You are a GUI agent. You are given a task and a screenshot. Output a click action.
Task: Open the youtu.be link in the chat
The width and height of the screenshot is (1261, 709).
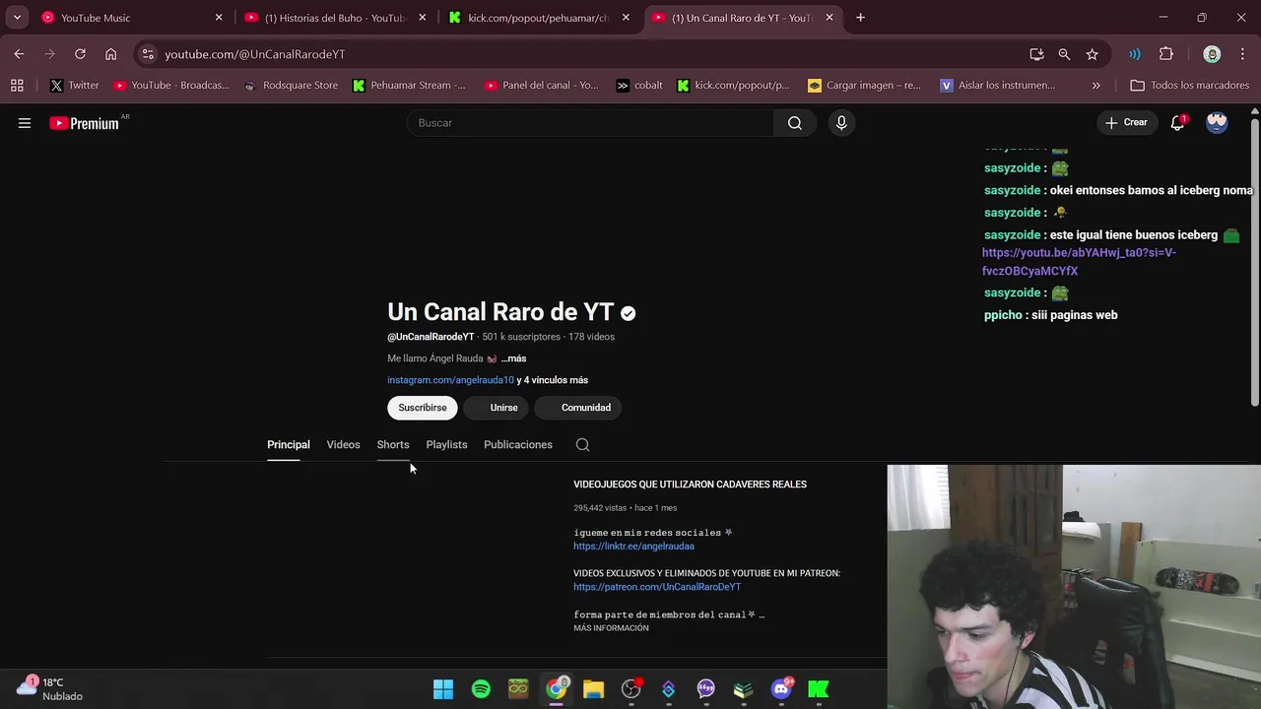click(x=1079, y=262)
